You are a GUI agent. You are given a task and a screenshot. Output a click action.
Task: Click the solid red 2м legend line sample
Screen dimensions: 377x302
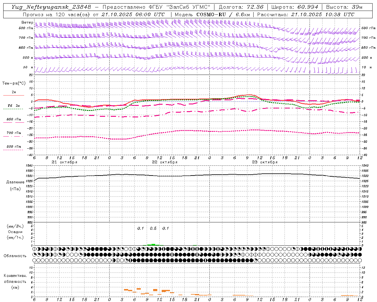tap(14, 95)
